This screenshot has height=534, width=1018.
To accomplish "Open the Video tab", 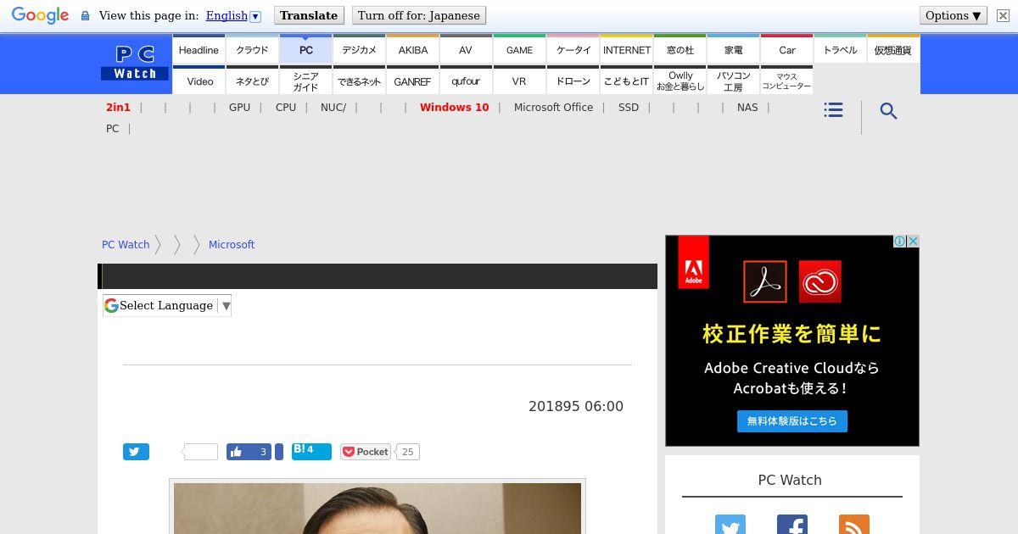I will click(x=200, y=81).
